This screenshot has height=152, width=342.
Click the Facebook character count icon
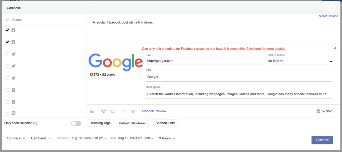point(318,111)
